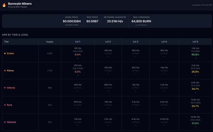Click Pyro supply value 444
The width and height of the screenshot is (213, 132).
pos(50,105)
